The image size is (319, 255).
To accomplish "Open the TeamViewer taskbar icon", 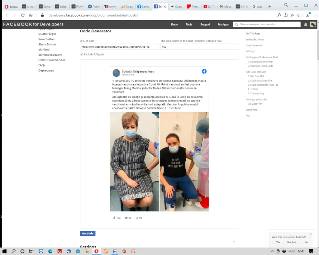I will pos(41,251).
